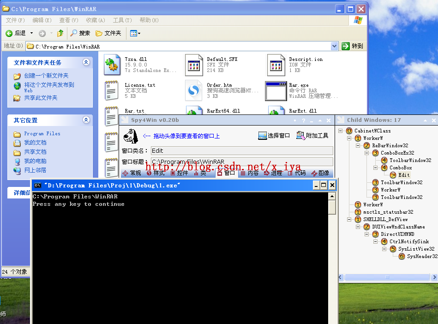
Task: Collapse the SHELLDLL_DefView tree node
Action: tap(349, 219)
